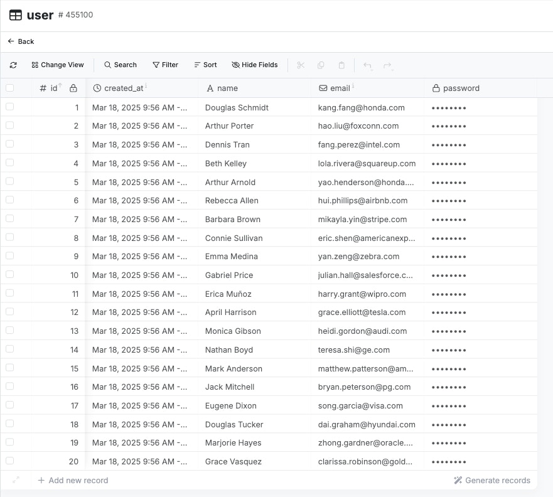Click the password column header

click(480, 88)
